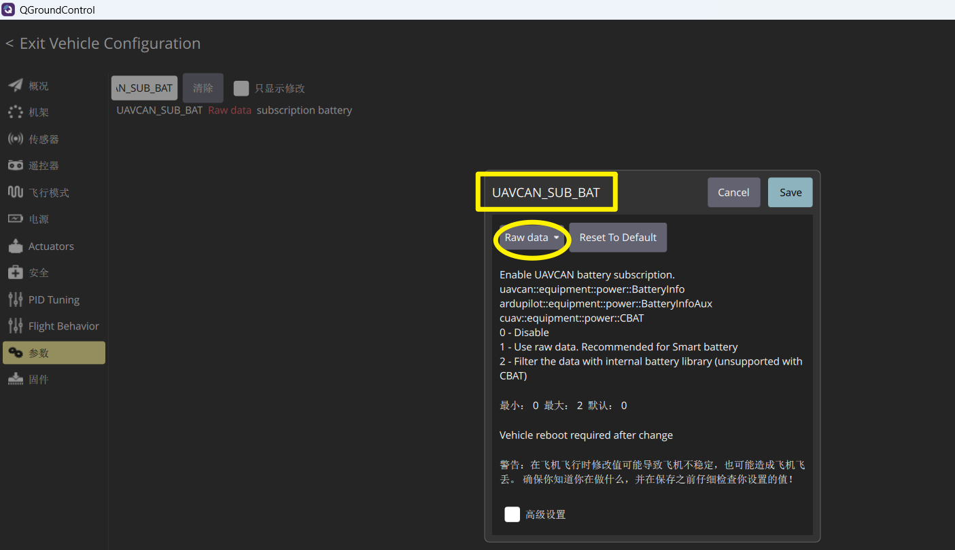Viewport: 955px width, 550px height.
Task: Open the 安全 safety section
Action: 53,273
